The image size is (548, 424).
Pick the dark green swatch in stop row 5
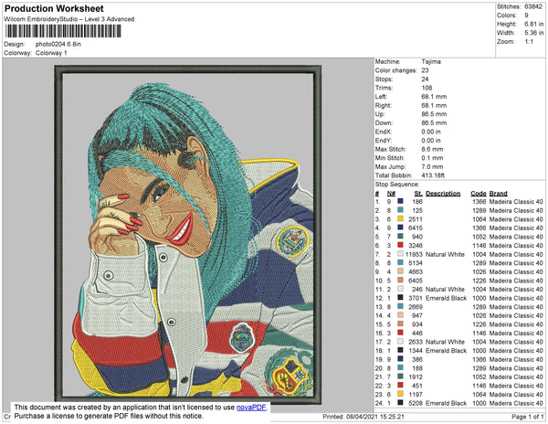click(400, 236)
